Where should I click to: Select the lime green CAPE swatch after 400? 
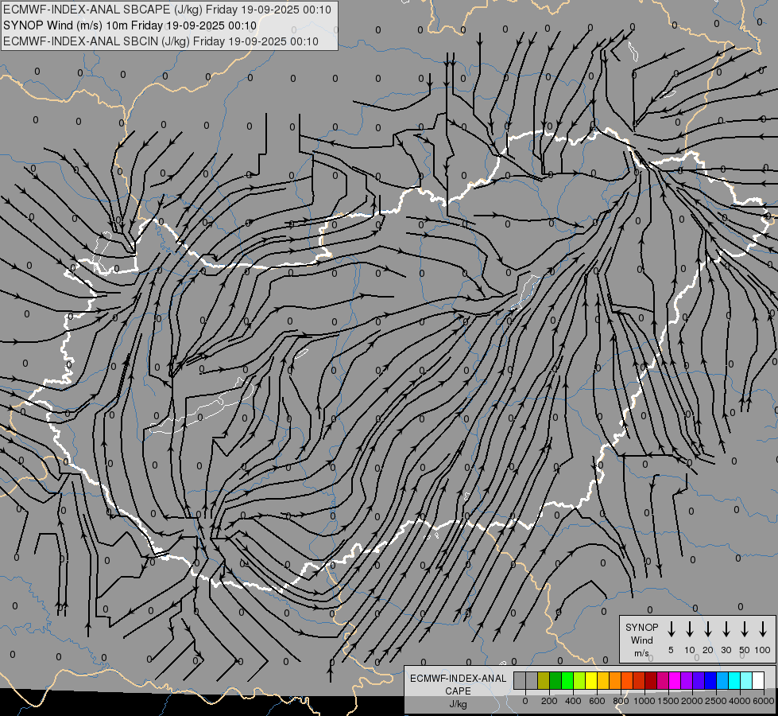pyautogui.click(x=579, y=680)
